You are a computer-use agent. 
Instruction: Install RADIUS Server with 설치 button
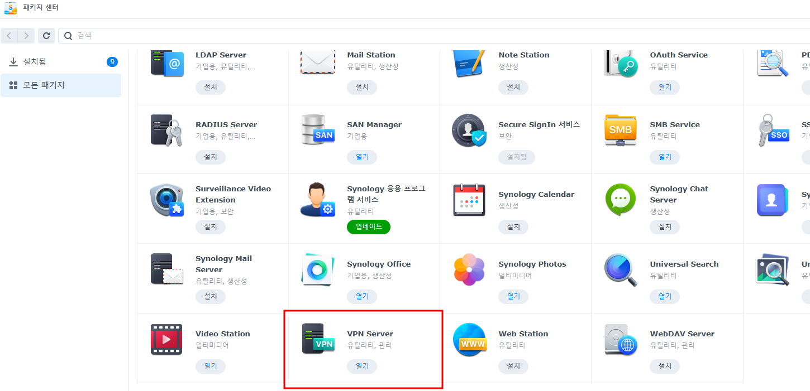[x=211, y=157]
